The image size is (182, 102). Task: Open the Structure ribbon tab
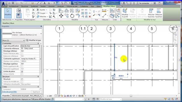(24, 6)
